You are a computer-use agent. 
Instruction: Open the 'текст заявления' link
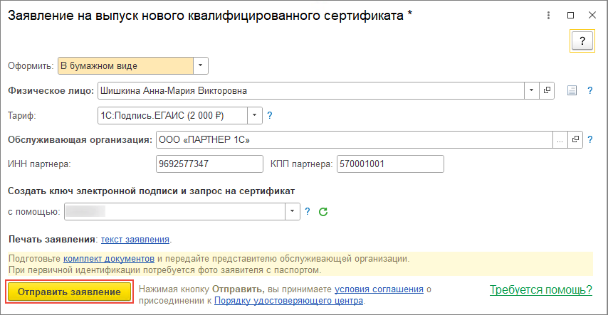(x=135, y=239)
